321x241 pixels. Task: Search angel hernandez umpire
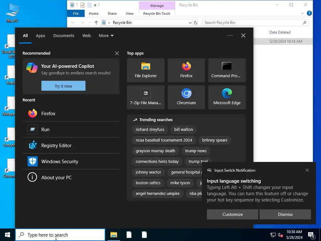[x=157, y=193]
